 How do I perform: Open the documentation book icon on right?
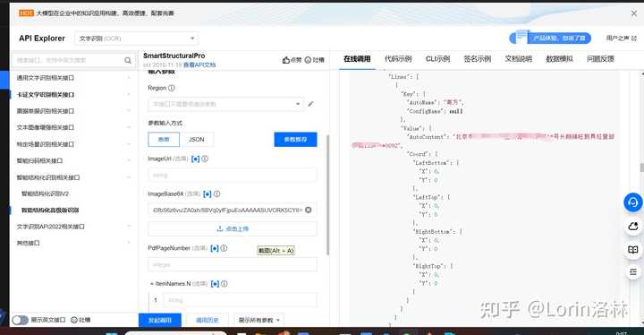pyautogui.click(x=633, y=249)
